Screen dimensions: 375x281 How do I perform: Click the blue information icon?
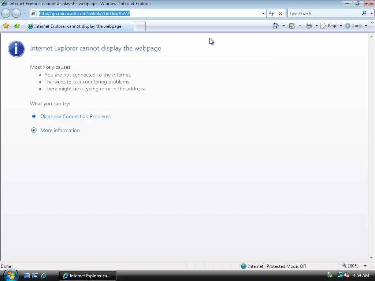tap(16, 49)
